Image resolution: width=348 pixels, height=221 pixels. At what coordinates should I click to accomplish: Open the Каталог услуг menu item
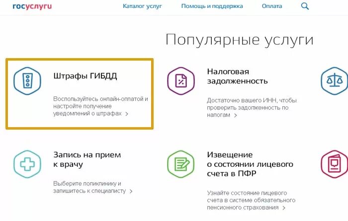[142, 6]
